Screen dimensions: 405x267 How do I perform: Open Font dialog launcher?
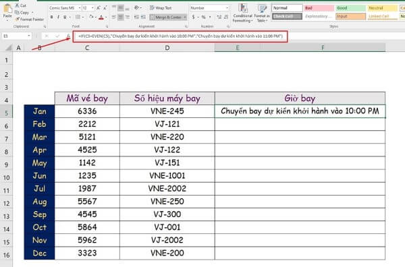pos(107,26)
